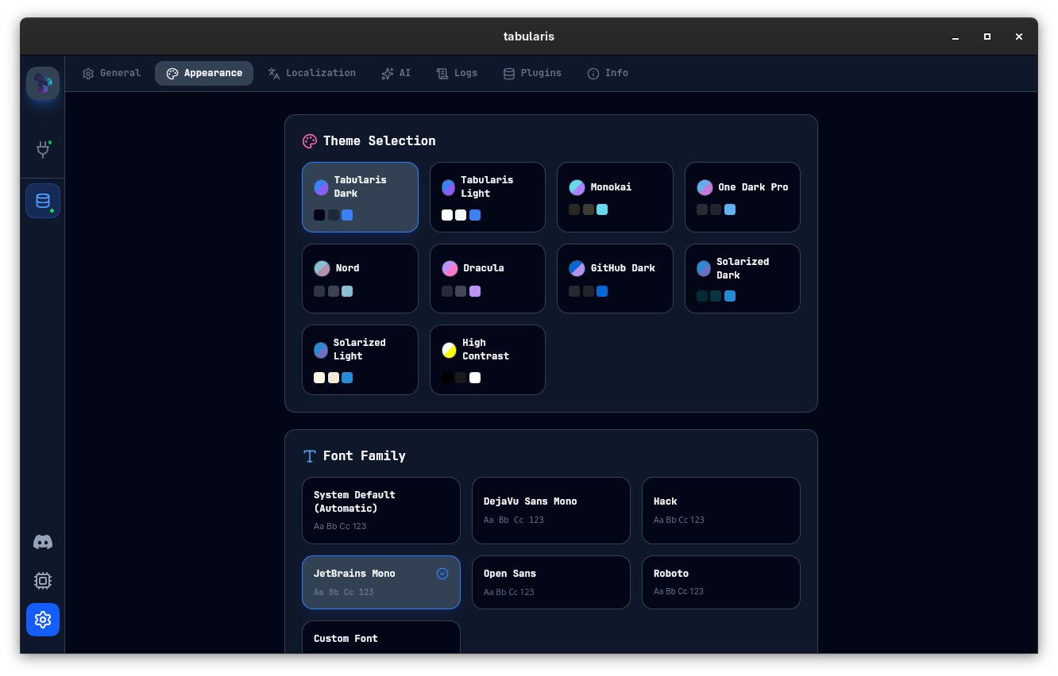Click the plug connection icon in sidebar
This screenshot has width=1058, height=676.
(x=42, y=149)
